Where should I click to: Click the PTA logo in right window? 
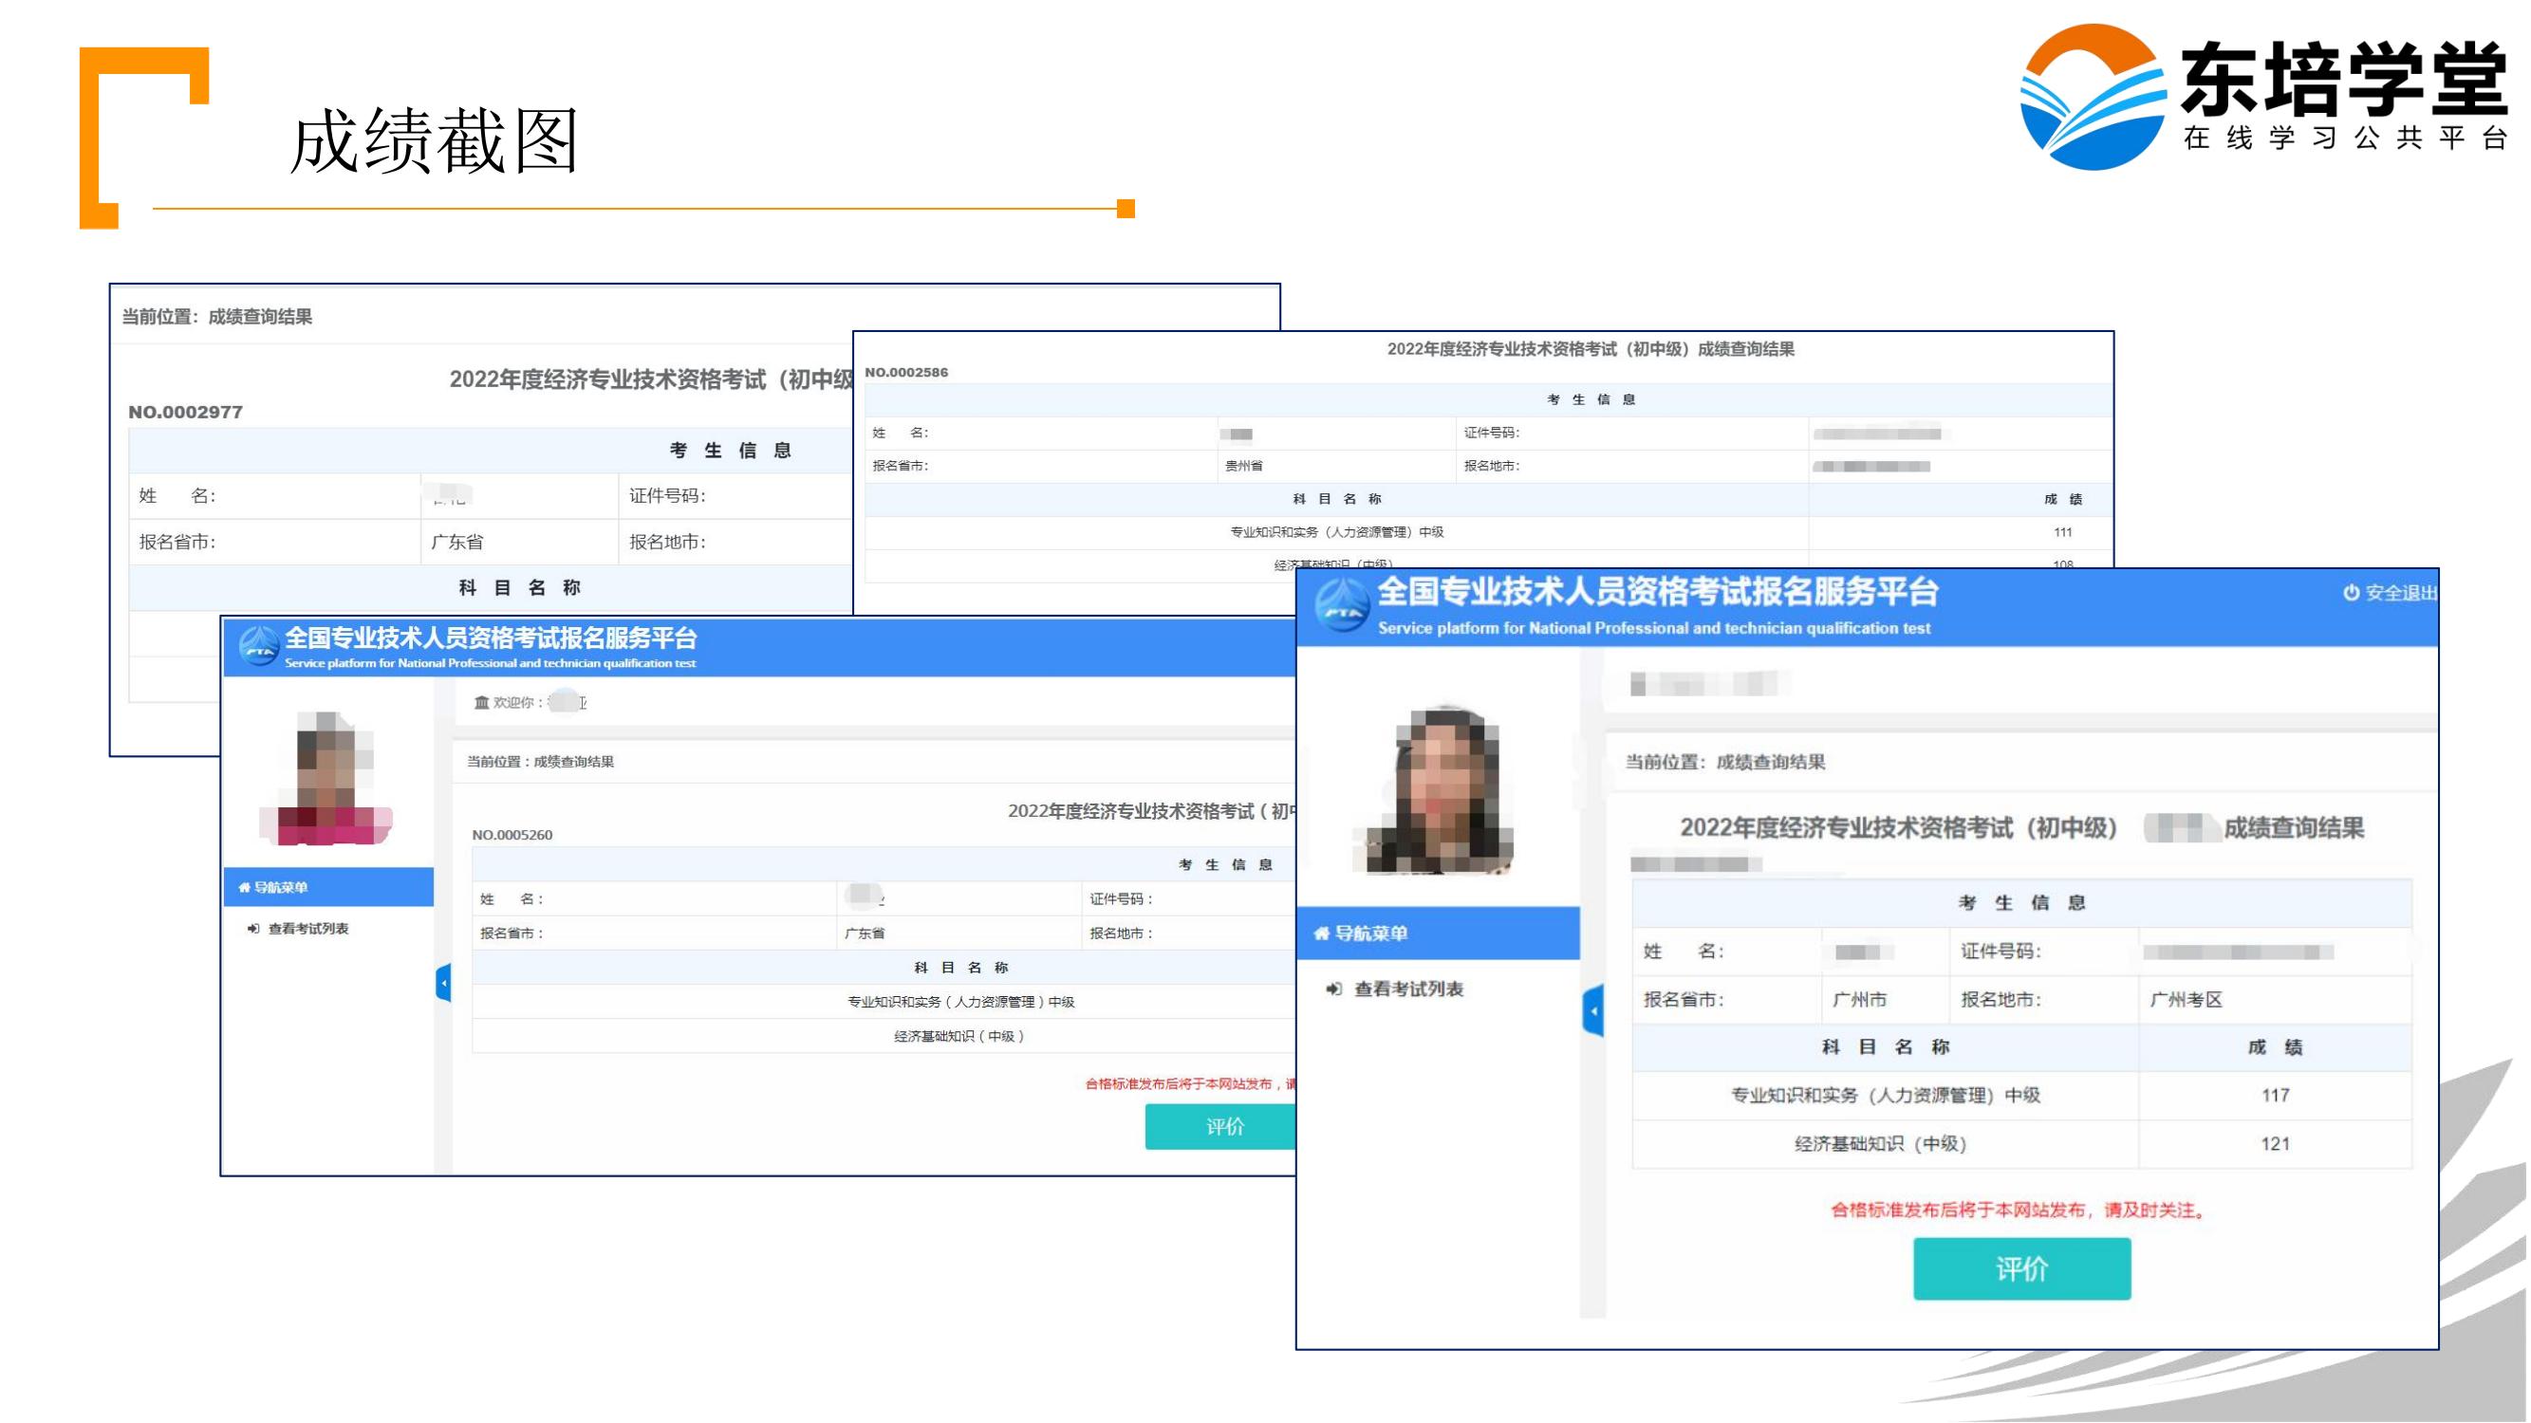(x=1342, y=606)
